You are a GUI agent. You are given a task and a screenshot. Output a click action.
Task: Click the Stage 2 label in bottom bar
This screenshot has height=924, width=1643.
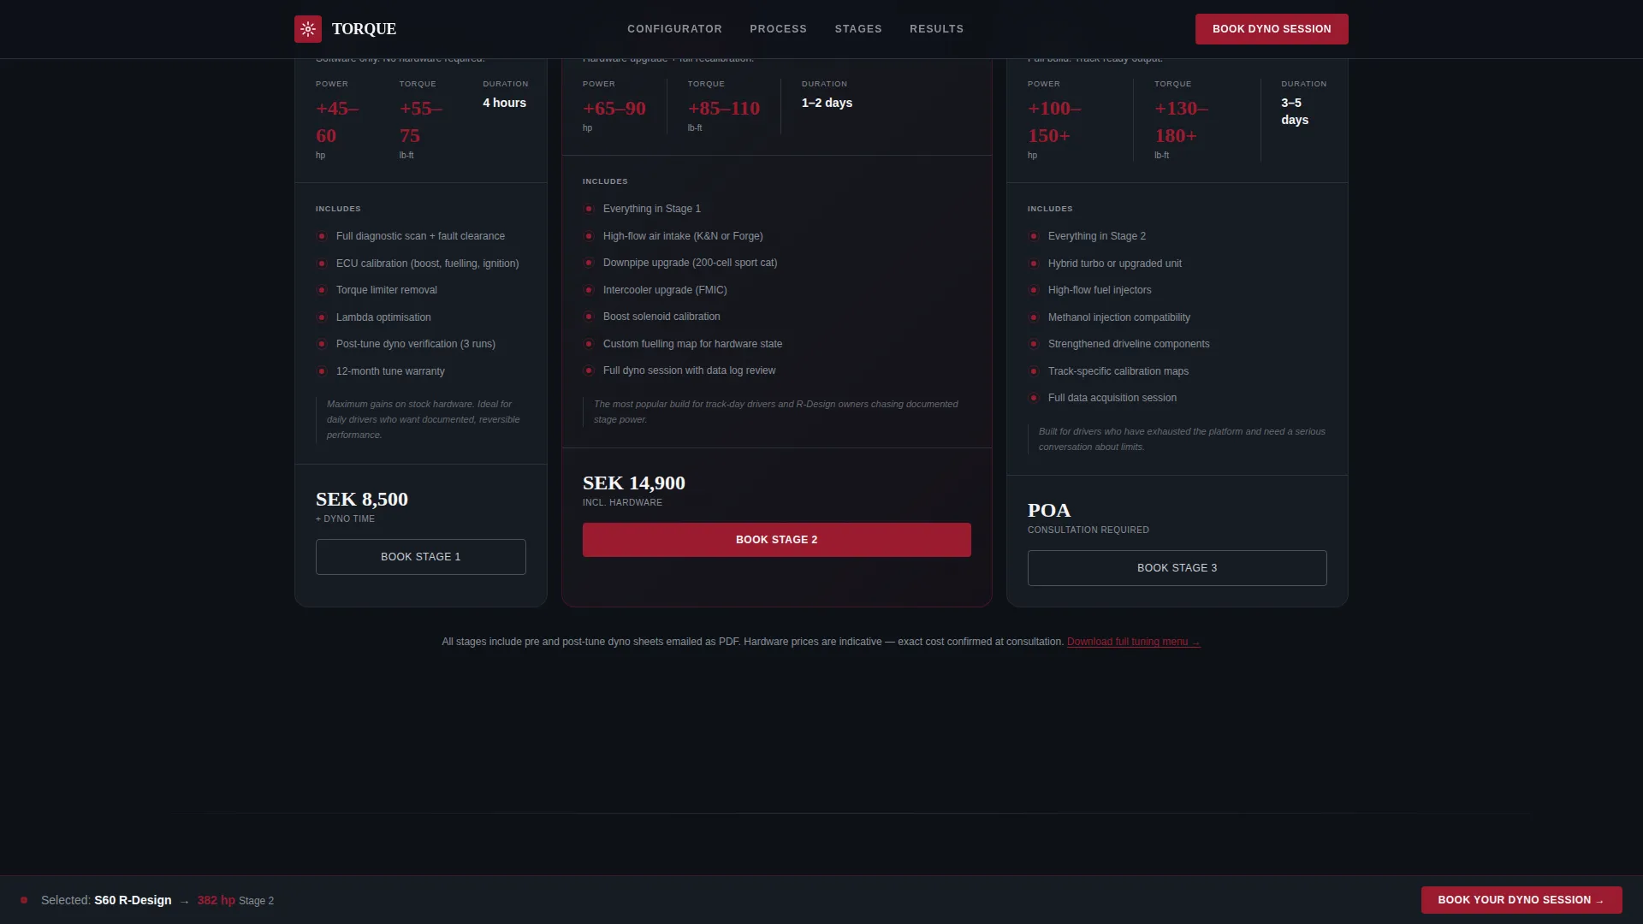coord(256,901)
